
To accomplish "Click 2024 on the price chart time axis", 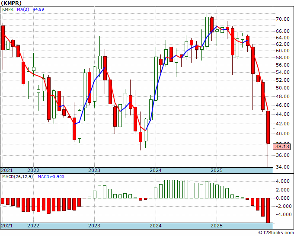I will 156,170.
